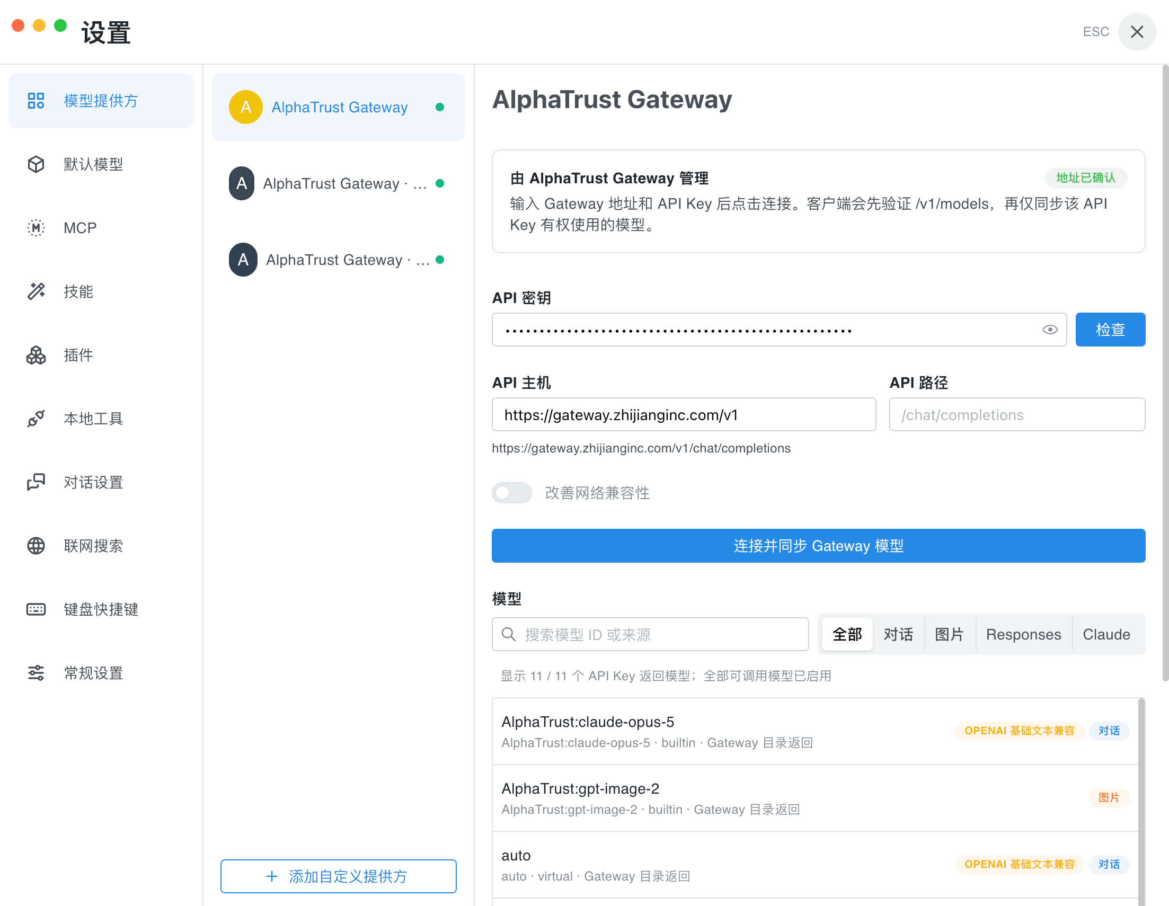Image resolution: width=1169 pixels, height=906 pixels.
Task: Click the 模型 section heading
Action: pyautogui.click(x=507, y=599)
